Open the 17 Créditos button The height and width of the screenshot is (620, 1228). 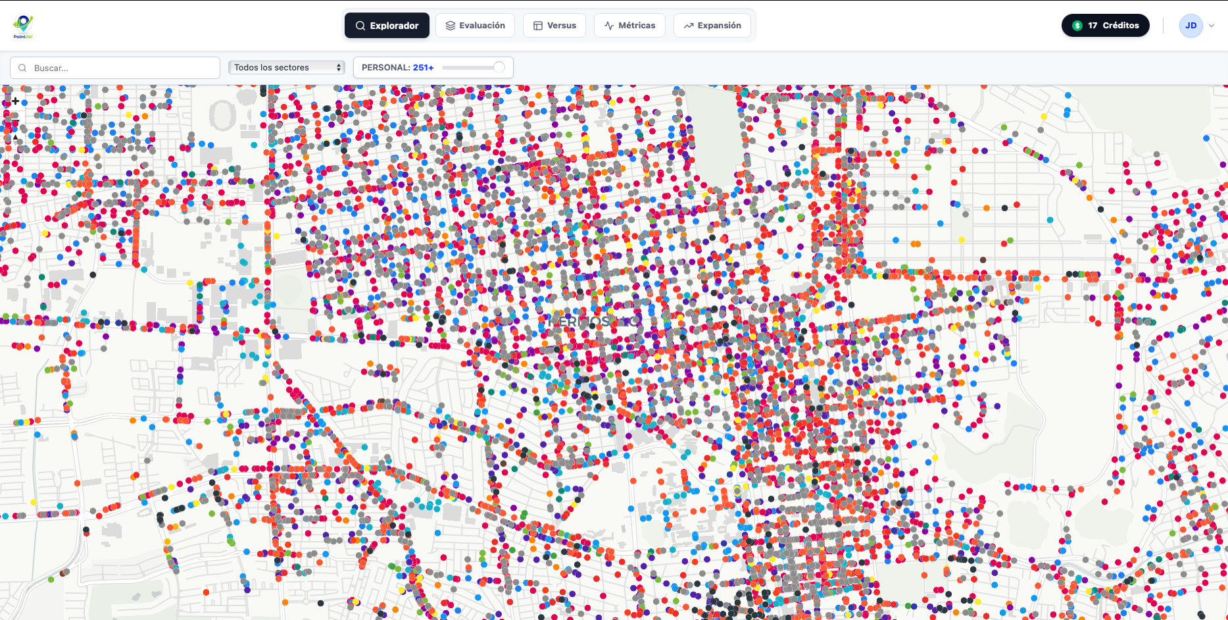click(x=1105, y=26)
